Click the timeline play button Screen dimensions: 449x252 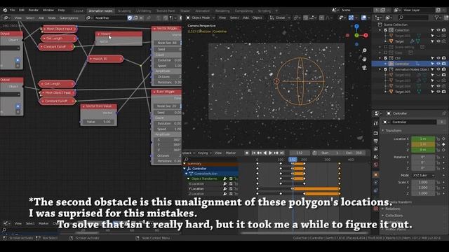pyautogui.click(x=270, y=153)
